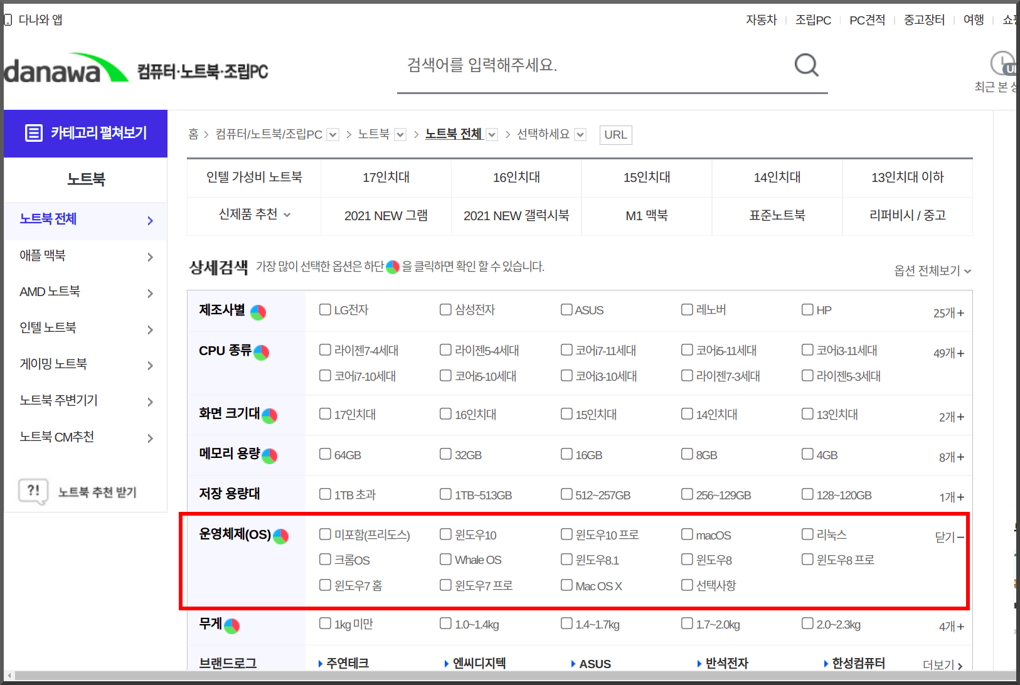
Task: Open the 인텔 가성비 노트북 tab
Action: (x=254, y=178)
